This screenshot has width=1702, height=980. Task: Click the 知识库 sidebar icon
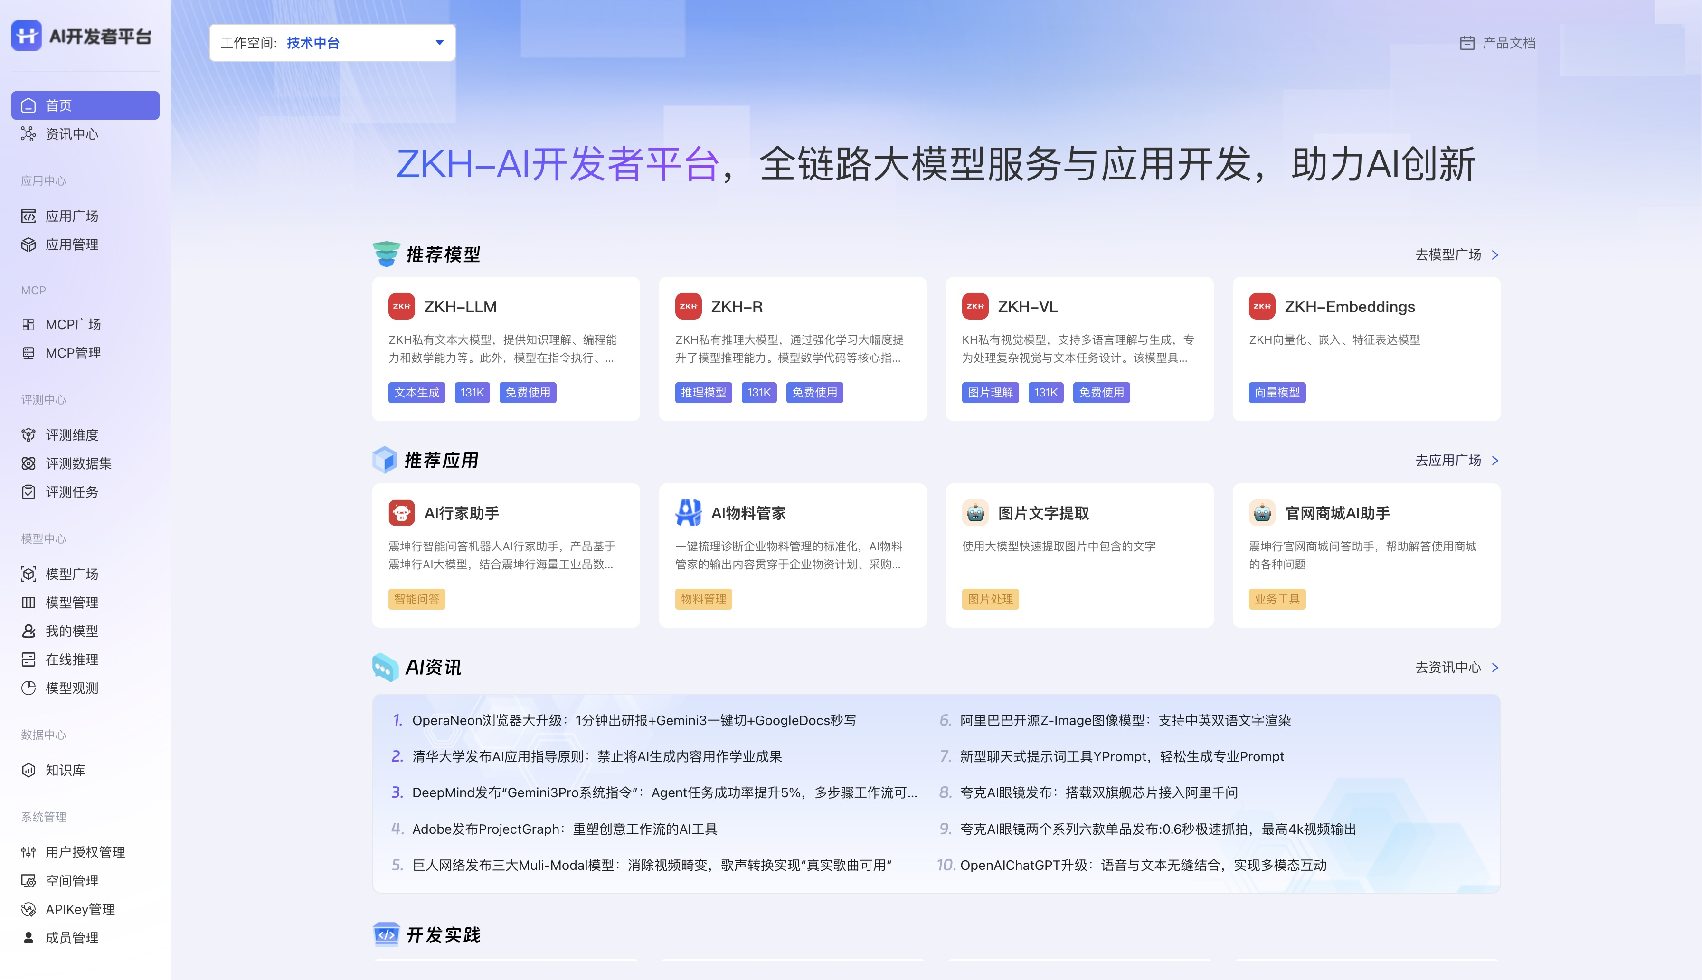(x=28, y=770)
